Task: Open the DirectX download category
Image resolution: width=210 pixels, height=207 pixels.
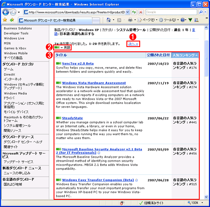Action: (9, 74)
